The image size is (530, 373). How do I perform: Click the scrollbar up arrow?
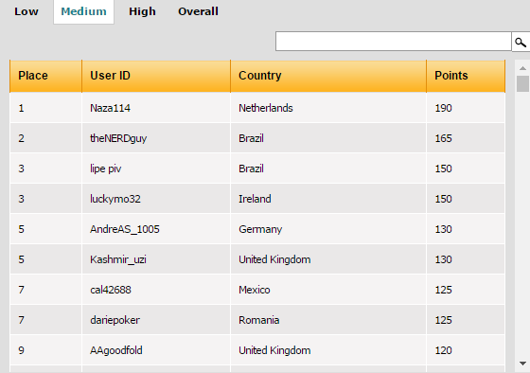522,68
